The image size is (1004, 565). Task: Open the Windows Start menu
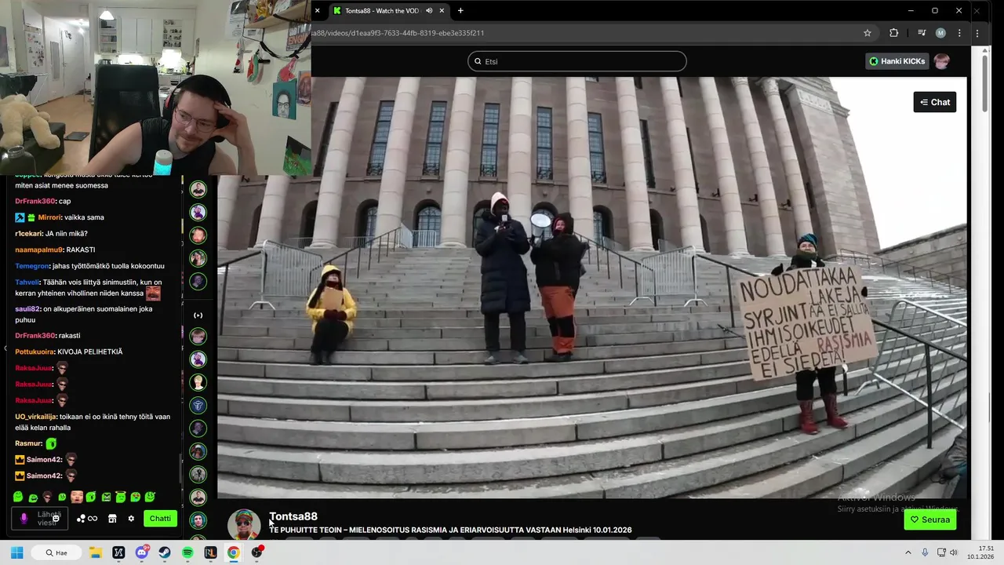[x=17, y=552]
